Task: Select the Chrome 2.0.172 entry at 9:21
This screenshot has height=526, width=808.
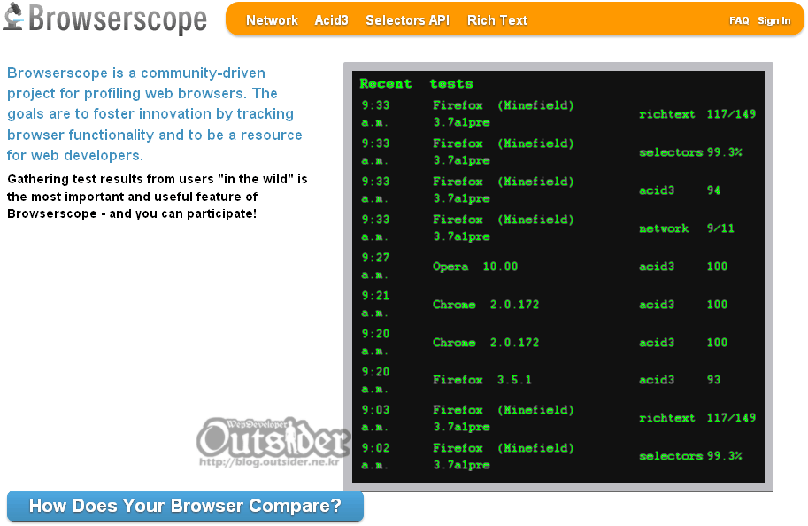Action: point(486,305)
